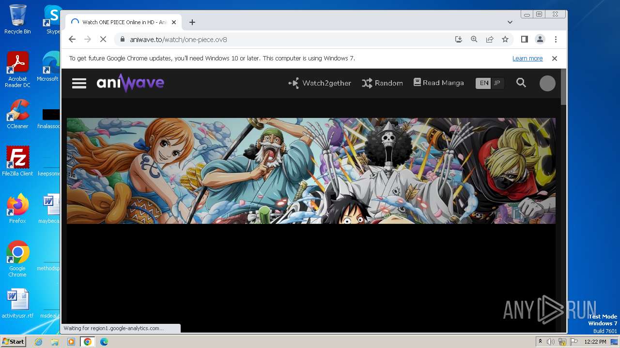Open the Read Manga link
620x348 pixels.
pyautogui.click(x=438, y=83)
